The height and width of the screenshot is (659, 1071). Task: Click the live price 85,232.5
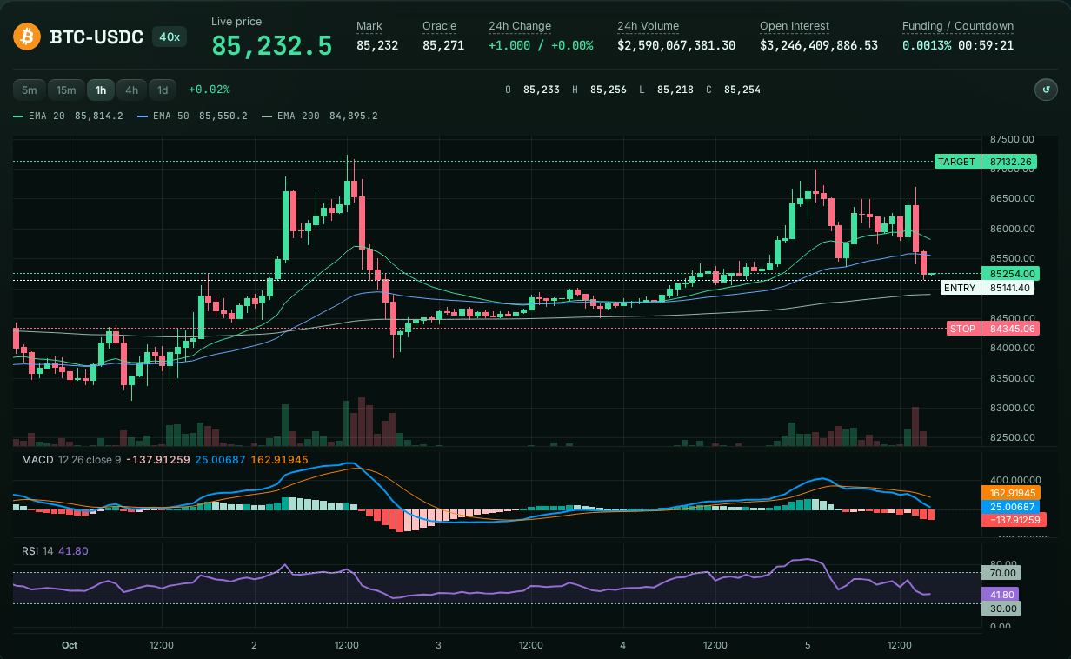[x=272, y=46]
